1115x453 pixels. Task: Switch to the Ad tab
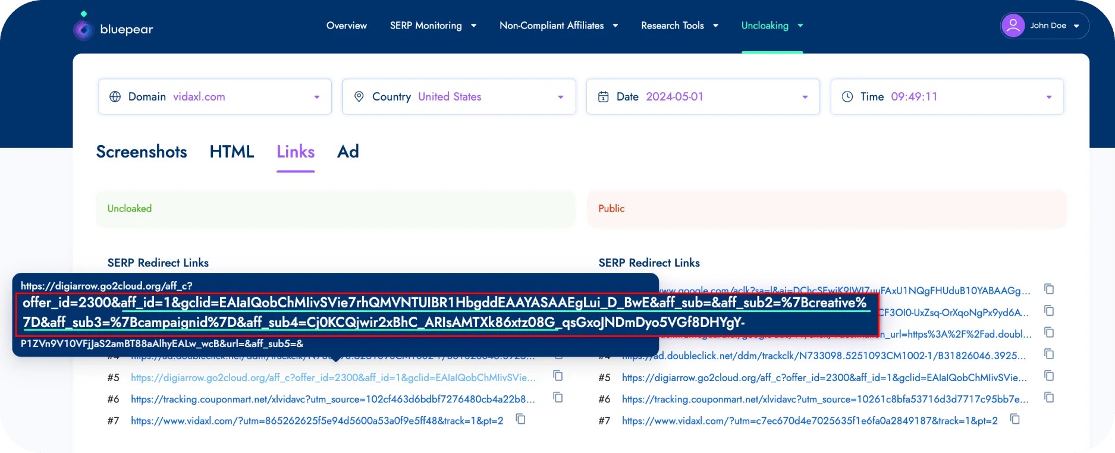point(348,152)
